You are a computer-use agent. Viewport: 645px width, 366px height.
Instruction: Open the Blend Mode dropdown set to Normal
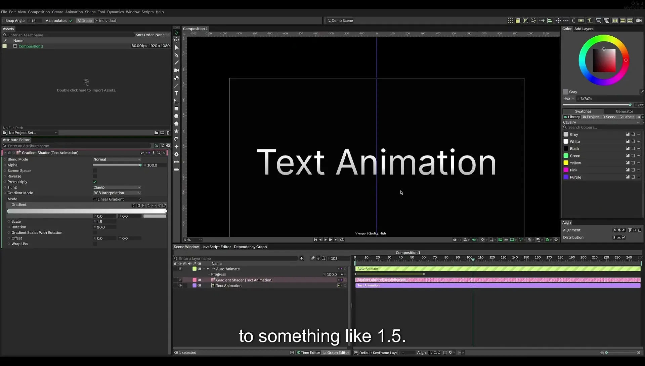(117, 159)
